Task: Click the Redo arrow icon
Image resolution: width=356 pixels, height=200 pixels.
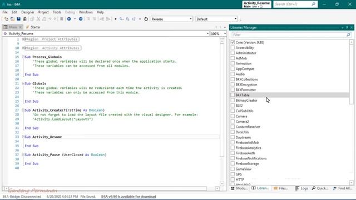Action: (x=55, y=19)
